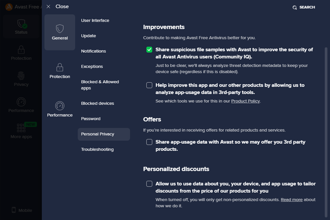Open the General settings shield icon
This screenshot has height=220, width=330.
(60, 28)
